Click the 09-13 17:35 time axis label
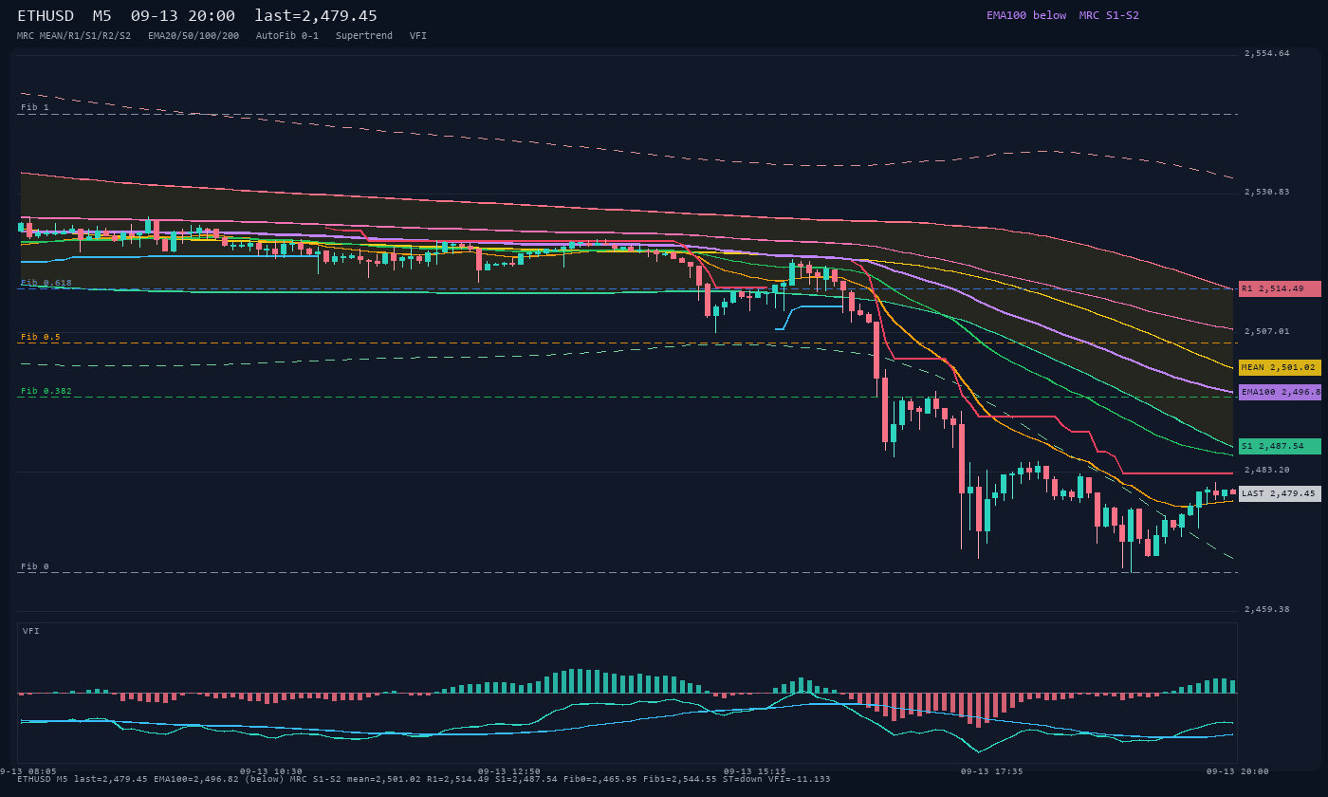 (x=992, y=771)
